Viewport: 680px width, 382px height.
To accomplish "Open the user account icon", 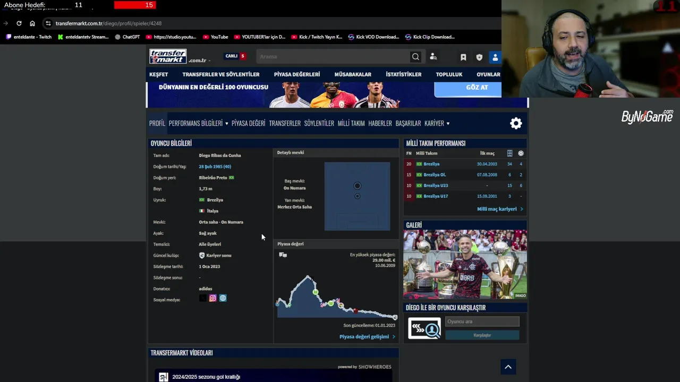I will point(495,57).
